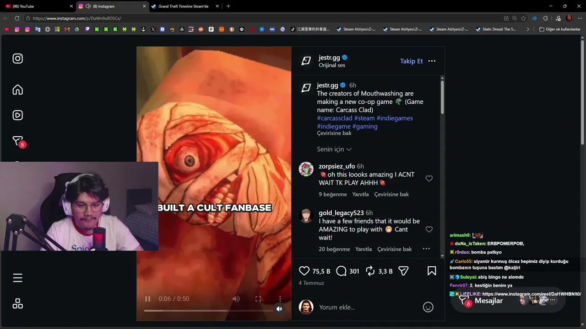Click the browser page vertical scrollbar
Viewport: 586px width, 329px height.
583,91
